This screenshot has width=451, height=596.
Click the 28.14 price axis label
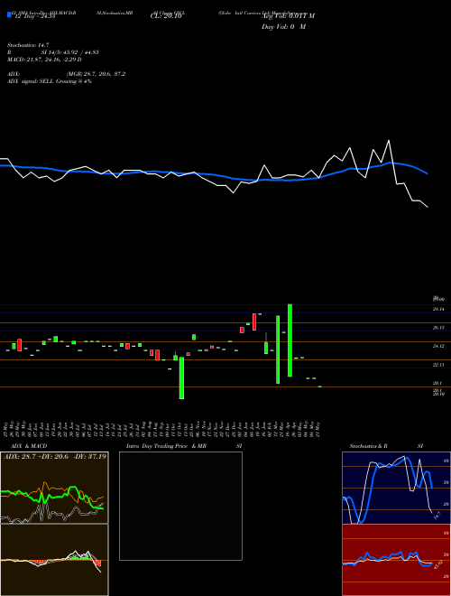click(438, 310)
